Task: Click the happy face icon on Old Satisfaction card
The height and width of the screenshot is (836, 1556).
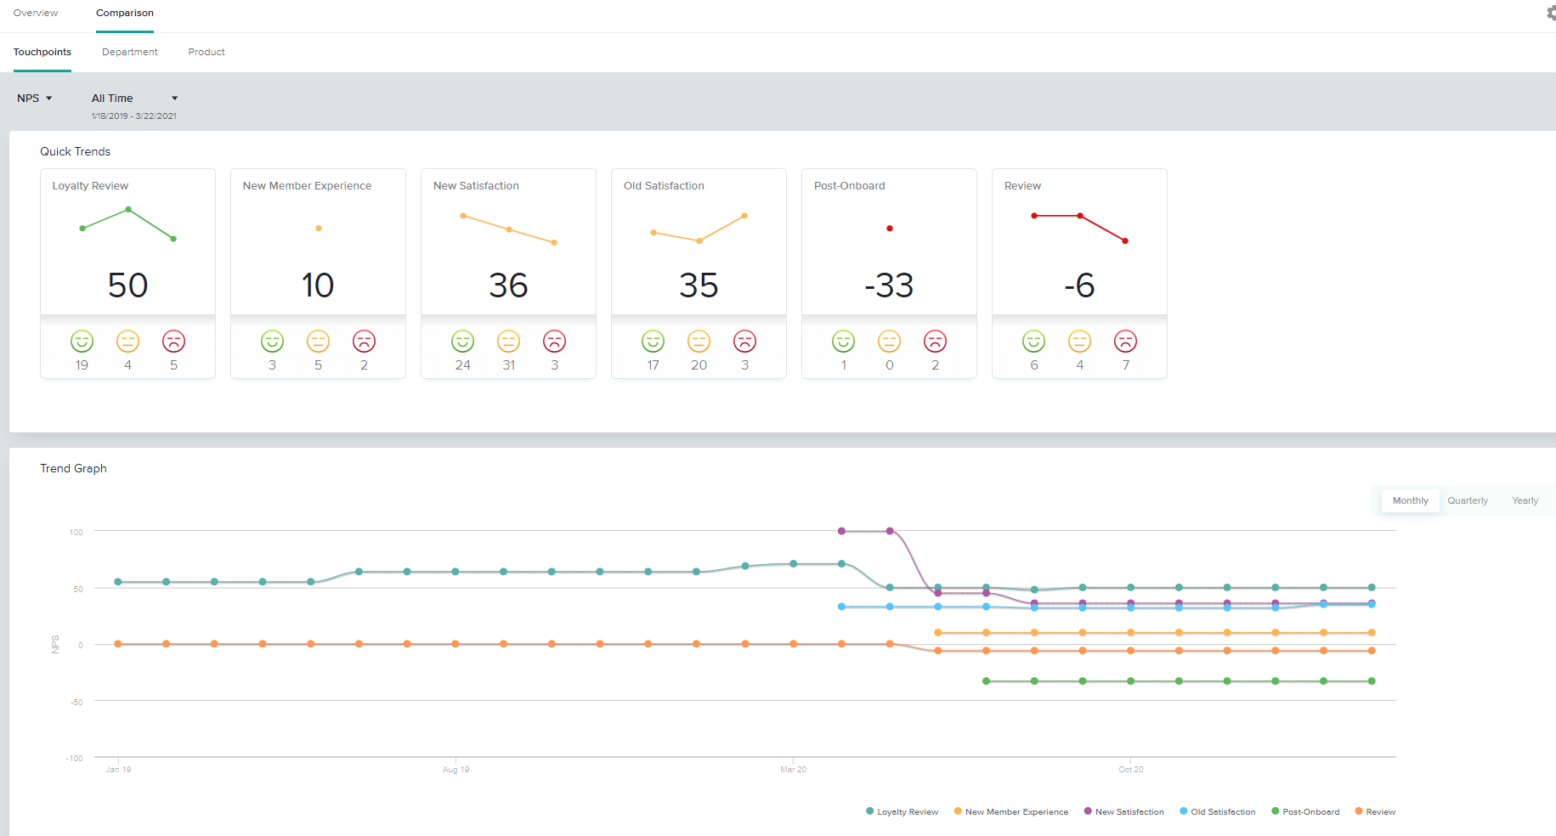Action: coord(653,342)
